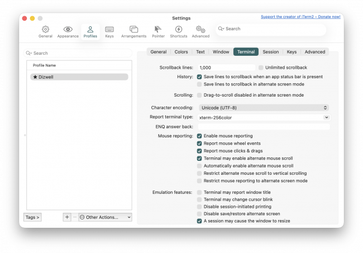Click the Tags button
This screenshot has height=253, width=363.
coord(32,217)
